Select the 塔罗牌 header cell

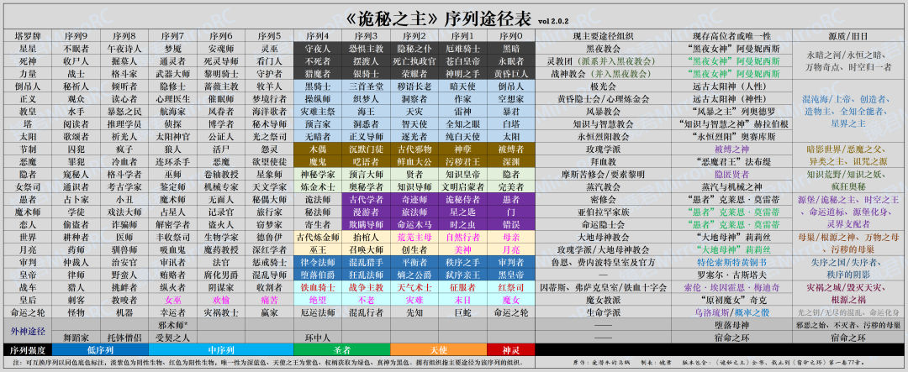tap(27, 35)
